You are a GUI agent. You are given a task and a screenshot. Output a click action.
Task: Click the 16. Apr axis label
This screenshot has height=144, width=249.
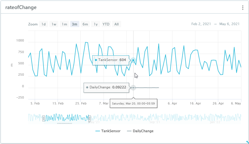(x=195, y=103)
